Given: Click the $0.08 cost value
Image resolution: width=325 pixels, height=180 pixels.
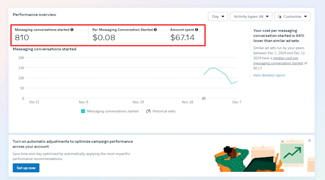Looking at the screenshot, I should point(104,38).
